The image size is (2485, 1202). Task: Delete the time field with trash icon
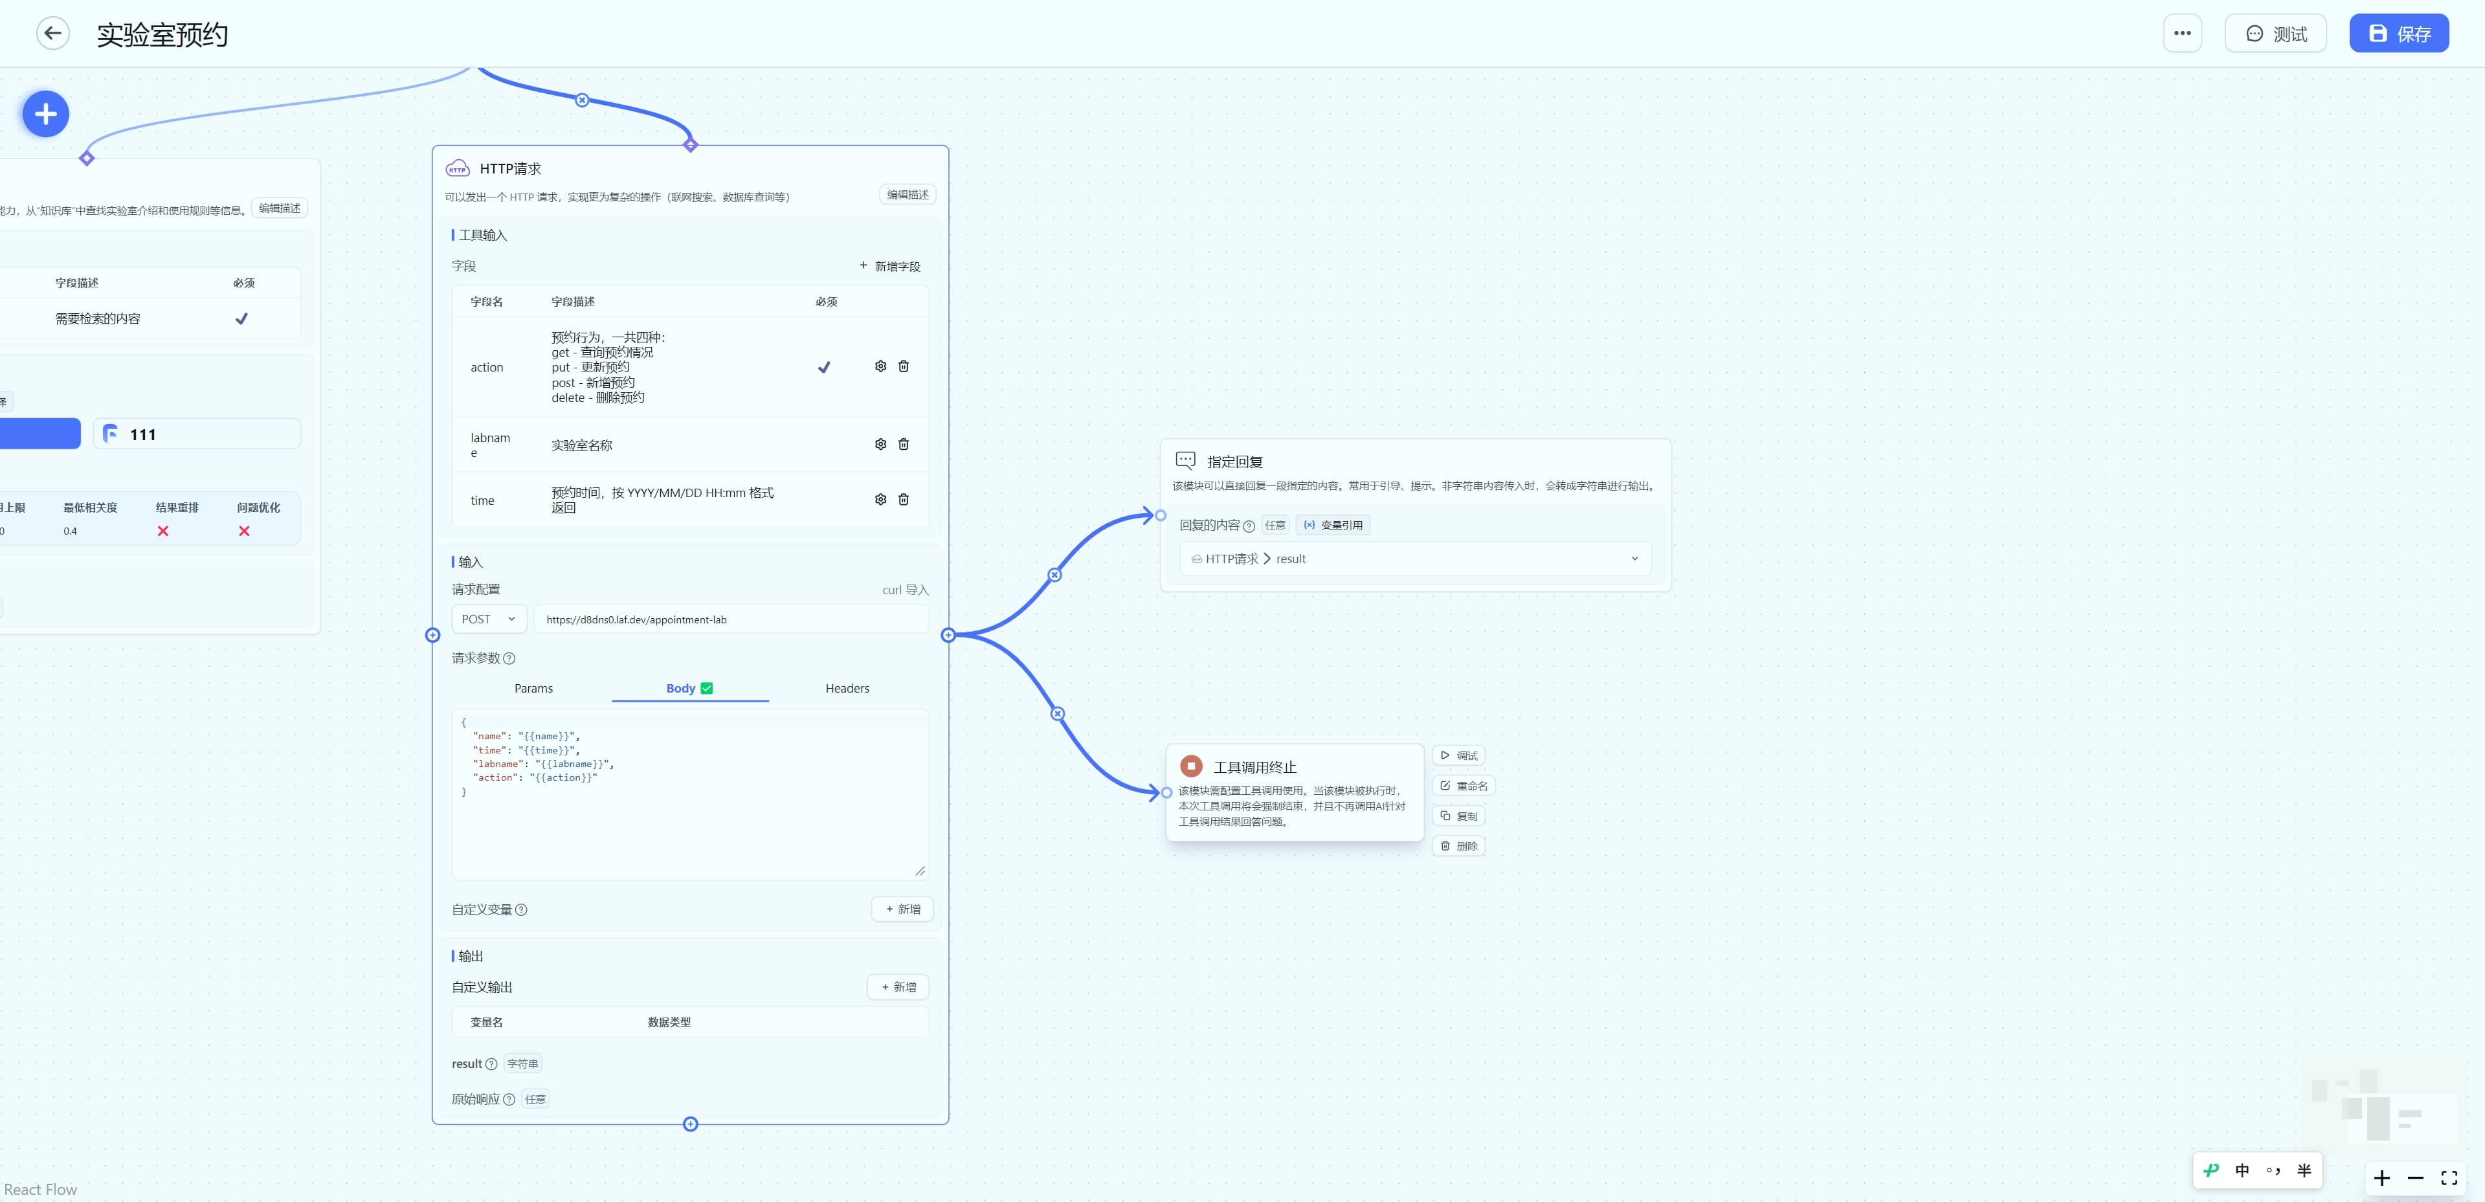pos(903,500)
